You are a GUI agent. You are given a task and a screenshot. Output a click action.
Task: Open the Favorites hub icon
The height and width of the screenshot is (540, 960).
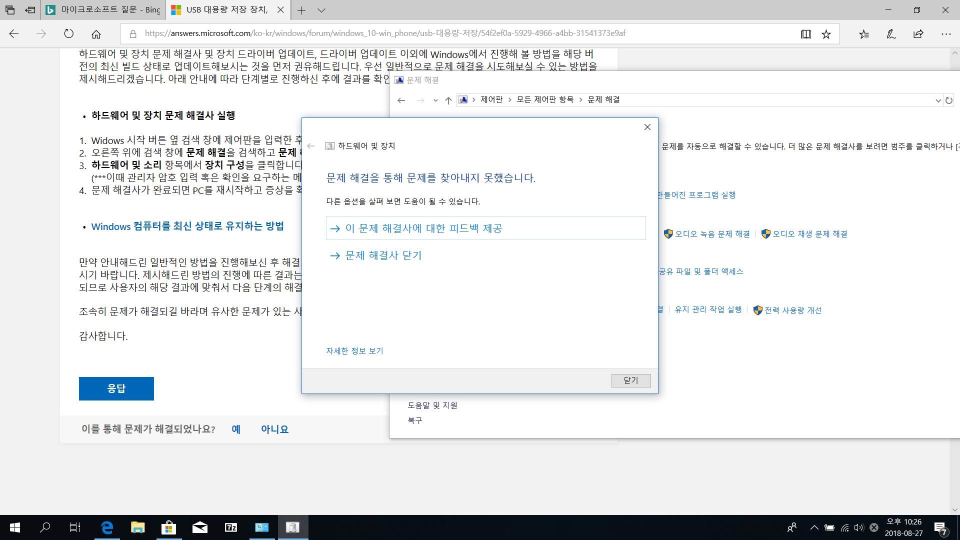point(864,34)
